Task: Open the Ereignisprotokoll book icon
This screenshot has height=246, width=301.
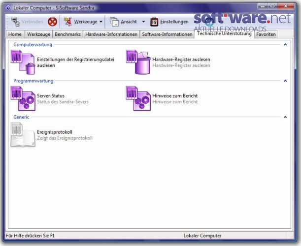Action: 23,135
